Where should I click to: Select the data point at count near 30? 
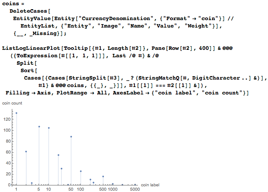pyautogui.click(x=61, y=169)
